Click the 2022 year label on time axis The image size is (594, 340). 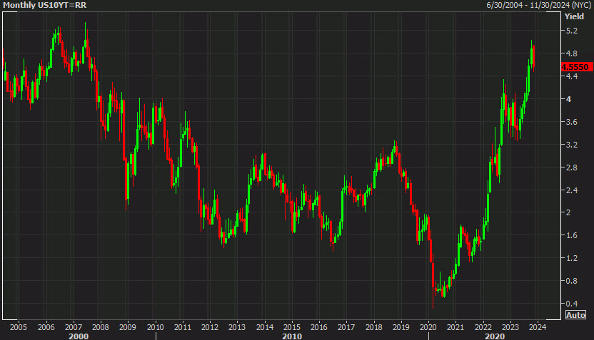[483, 327]
